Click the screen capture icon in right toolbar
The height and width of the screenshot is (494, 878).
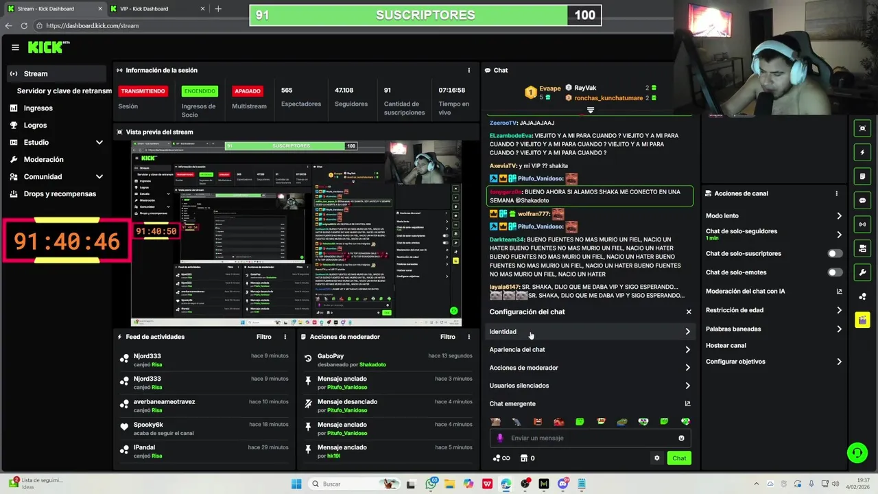point(862,128)
